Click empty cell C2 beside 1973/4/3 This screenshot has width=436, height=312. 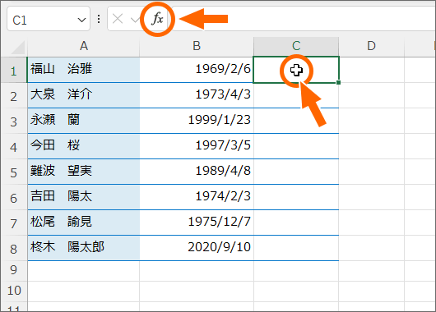(296, 95)
